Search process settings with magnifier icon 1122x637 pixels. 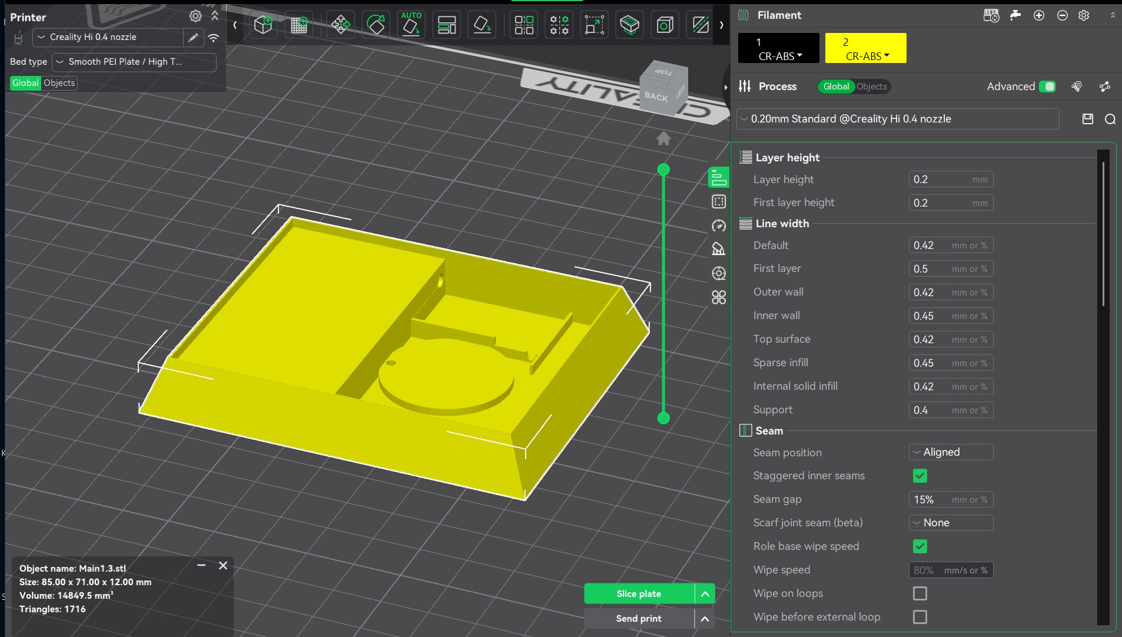(x=1110, y=120)
